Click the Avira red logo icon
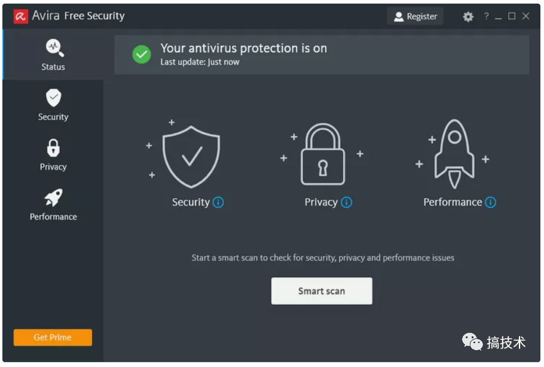This screenshot has width=544, height=367. (21, 16)
